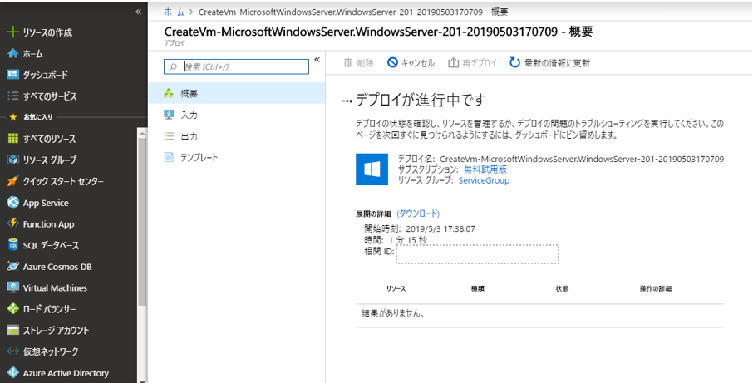This screenshot has width=753, height=383.
Task: Select the 概要 menu item
Action: click(237, 94)
